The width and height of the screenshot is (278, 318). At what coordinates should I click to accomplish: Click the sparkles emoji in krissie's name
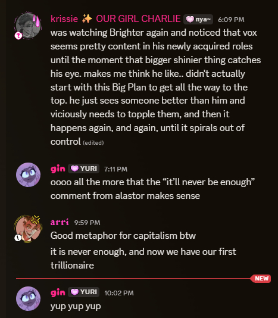pyautogui.click(x=87, y=19)
